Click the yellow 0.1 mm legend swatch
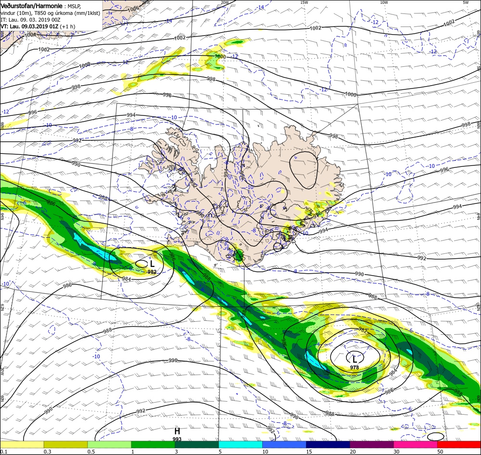Viewport: 481px width, 455px height. point(22,444)
